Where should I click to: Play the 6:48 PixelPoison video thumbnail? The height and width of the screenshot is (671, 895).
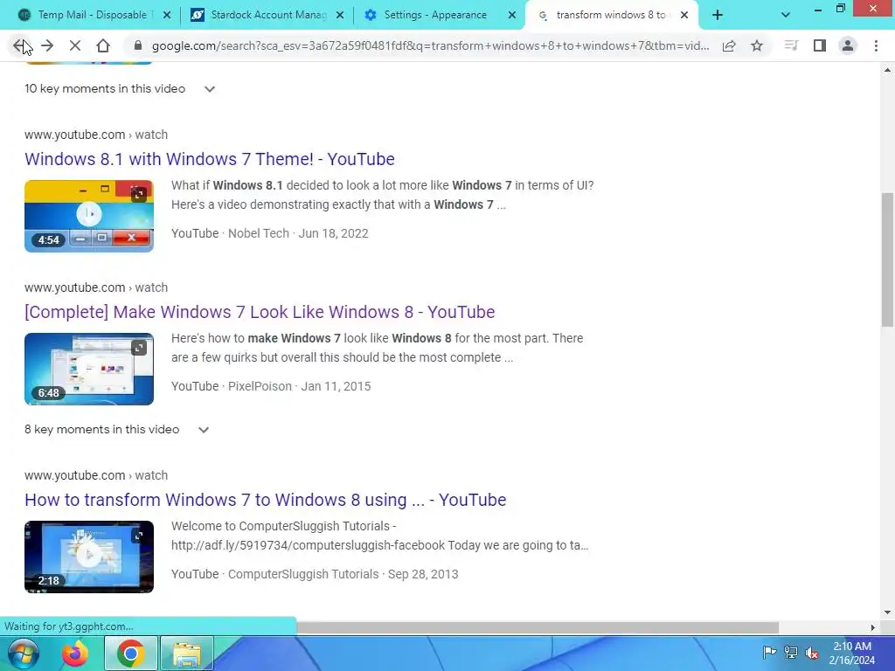[x=89, y=370]
